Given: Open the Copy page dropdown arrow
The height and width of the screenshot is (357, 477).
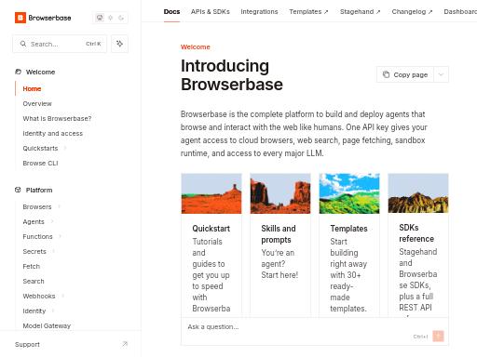Looking at the screenshot, I should (441, 74).
